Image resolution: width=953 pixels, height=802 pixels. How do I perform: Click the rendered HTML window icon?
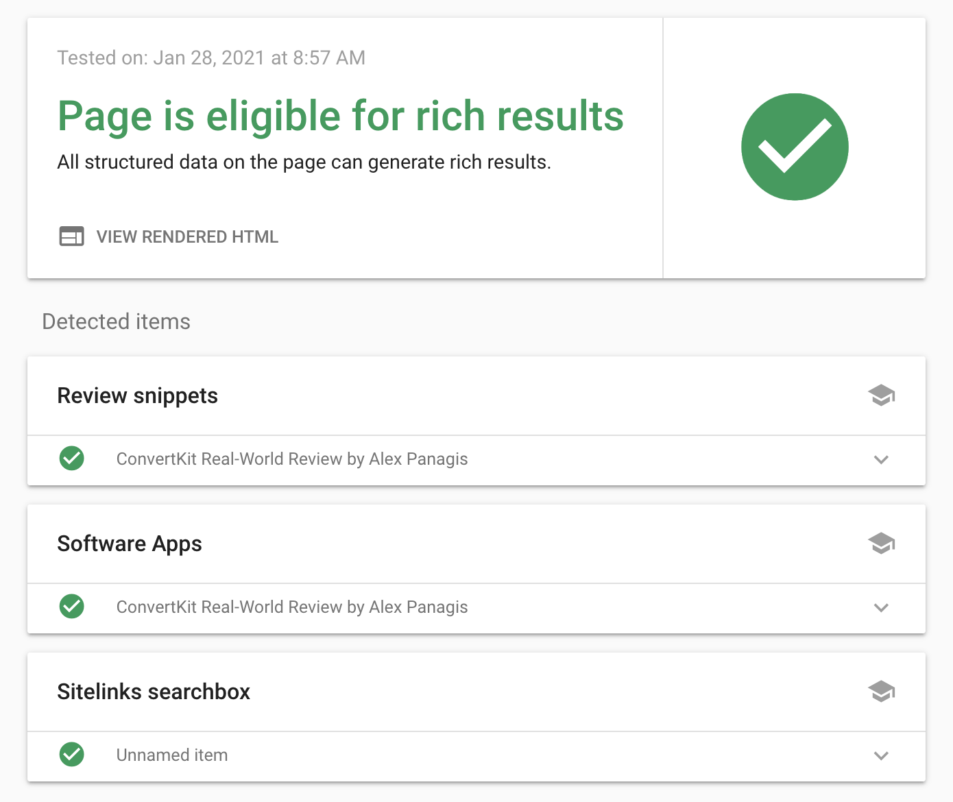(x=71, y=236)
